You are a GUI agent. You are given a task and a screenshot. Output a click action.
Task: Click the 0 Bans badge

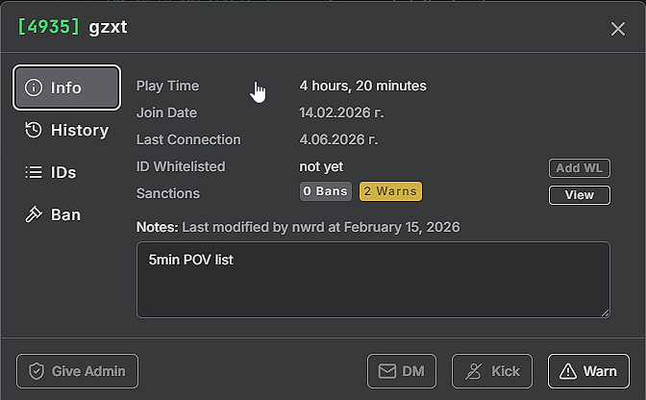coord(326,191)
